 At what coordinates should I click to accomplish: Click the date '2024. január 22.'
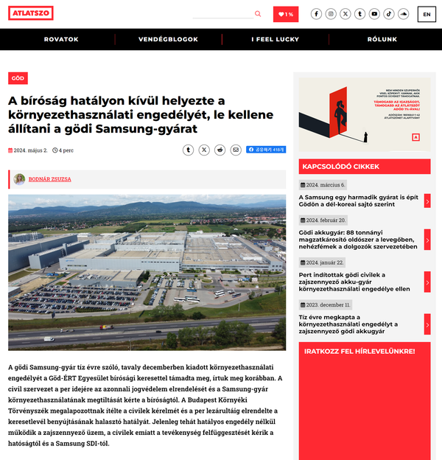[x=322, y=262]
